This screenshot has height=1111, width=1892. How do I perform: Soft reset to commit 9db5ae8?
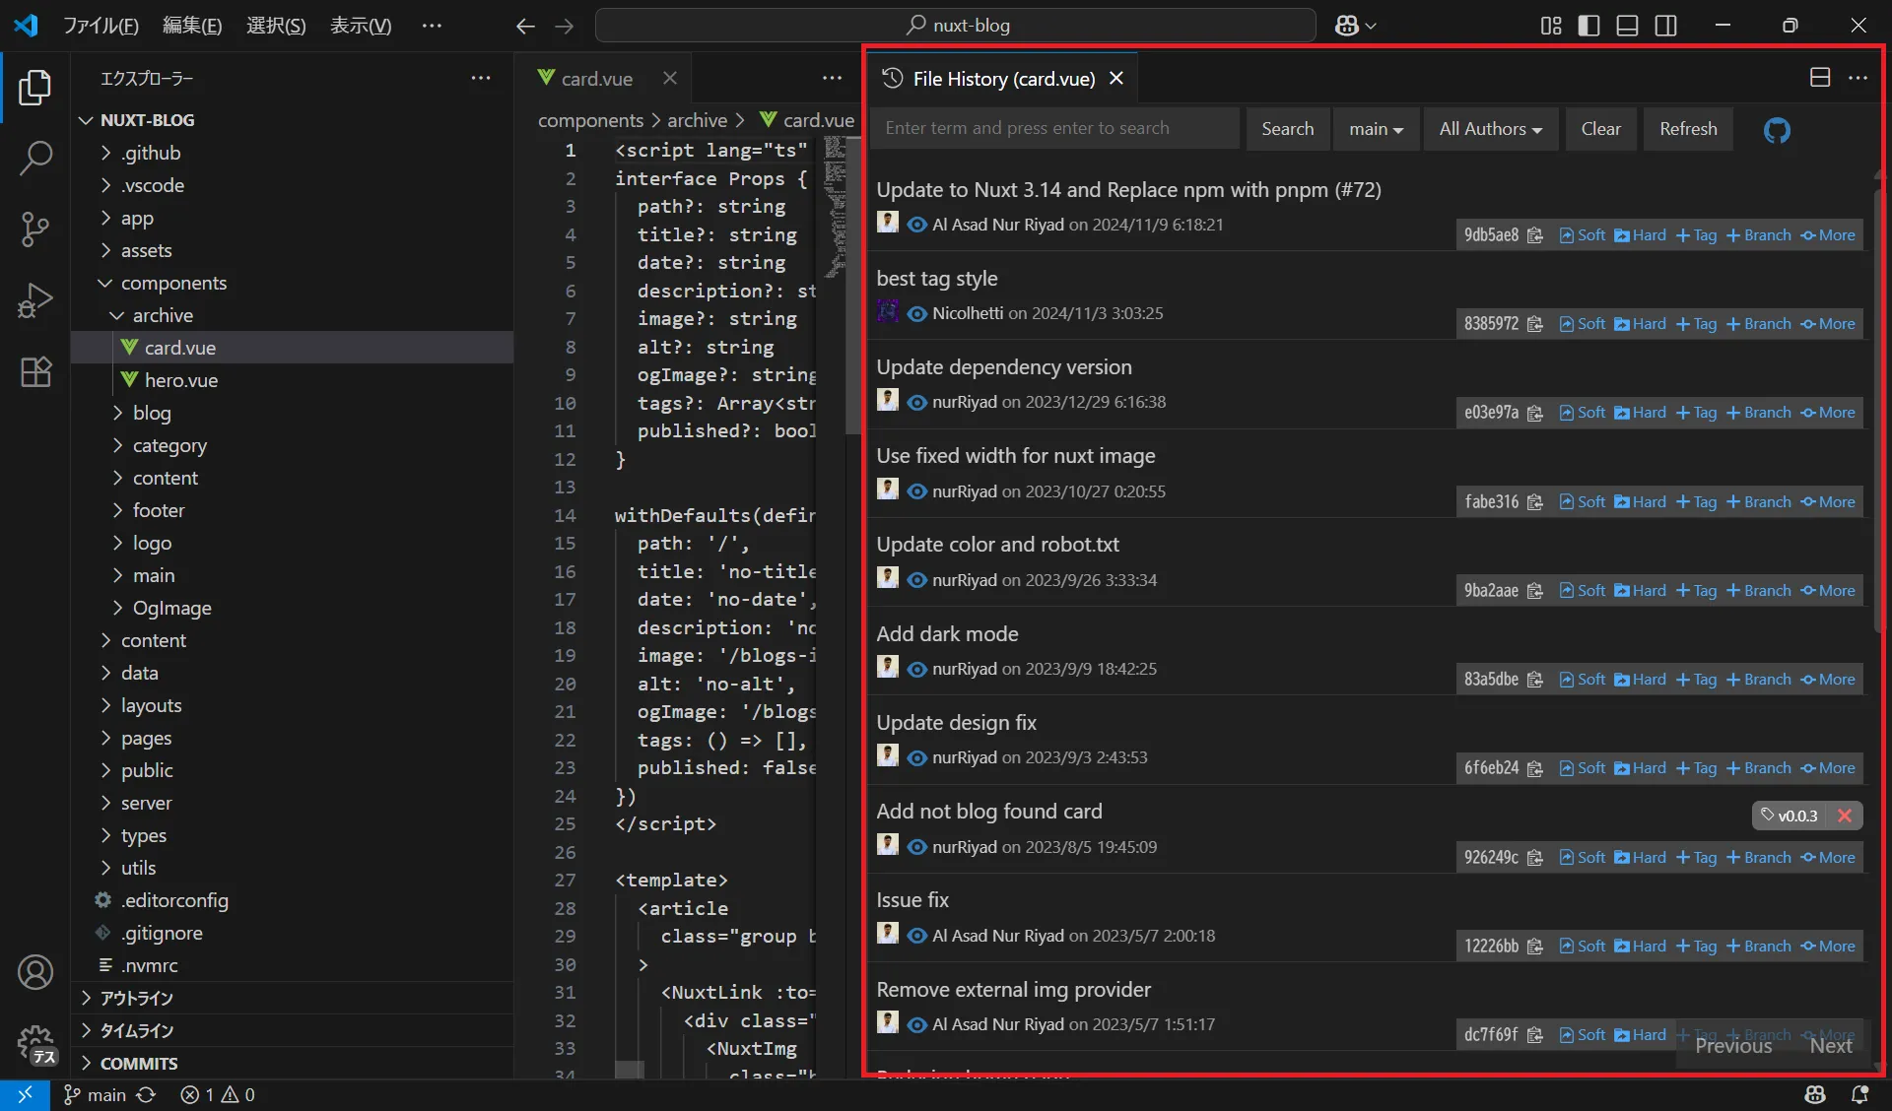pos(1583,235)
